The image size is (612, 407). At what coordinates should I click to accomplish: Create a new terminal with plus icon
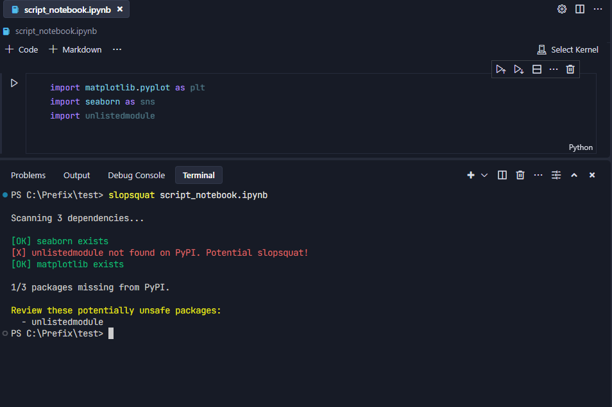(x=471, y=175)
